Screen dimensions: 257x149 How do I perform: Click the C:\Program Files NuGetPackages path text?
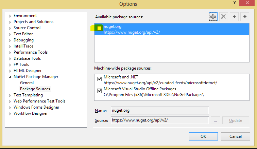(x=154, y=95)
